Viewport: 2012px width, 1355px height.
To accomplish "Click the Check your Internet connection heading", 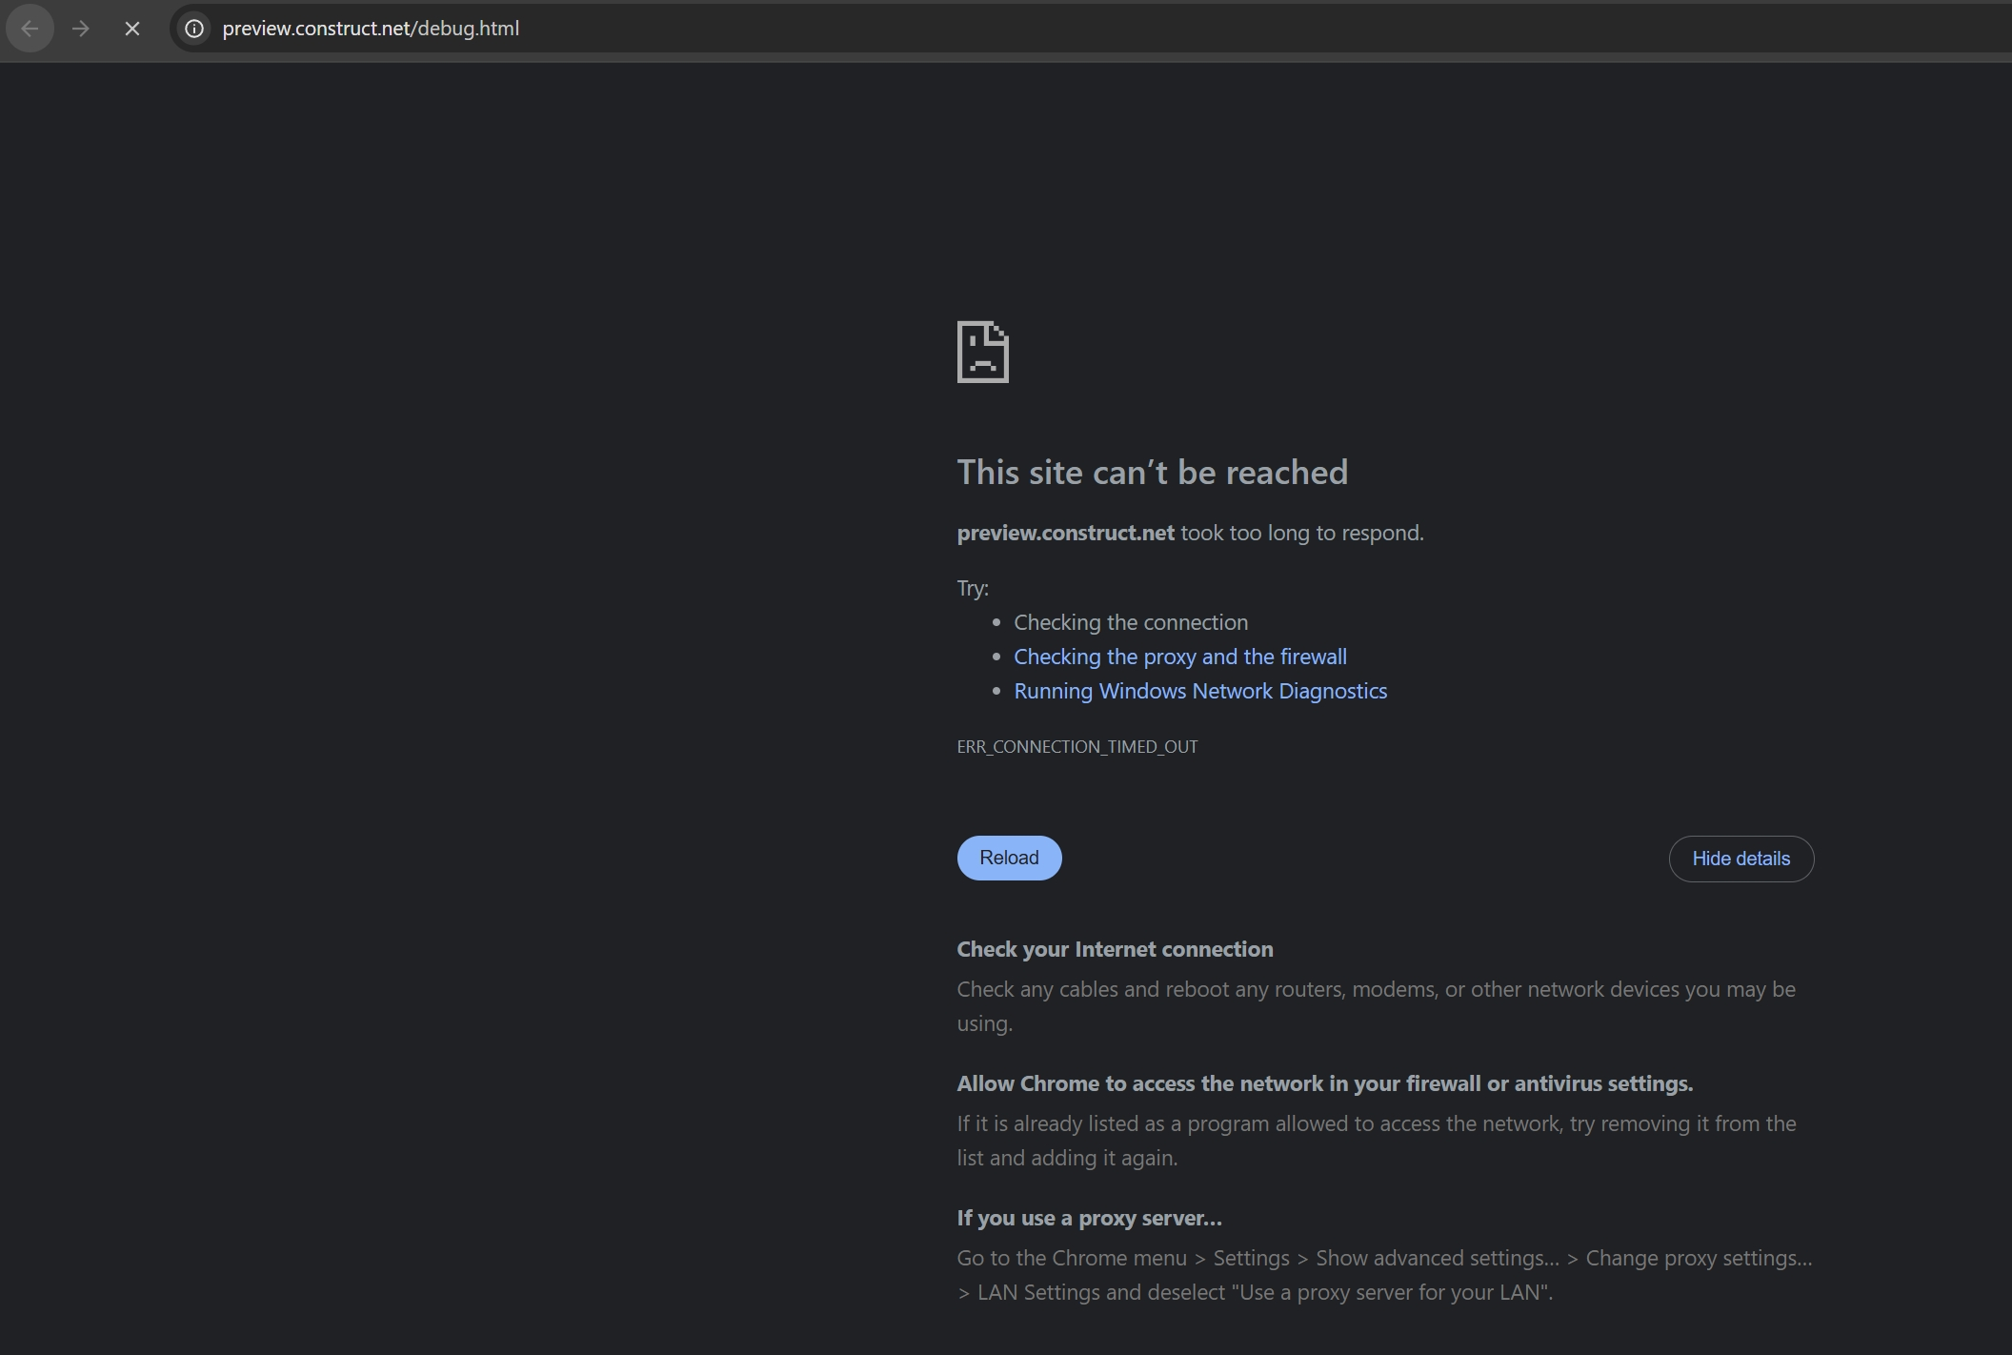I will click(1115, 949).
